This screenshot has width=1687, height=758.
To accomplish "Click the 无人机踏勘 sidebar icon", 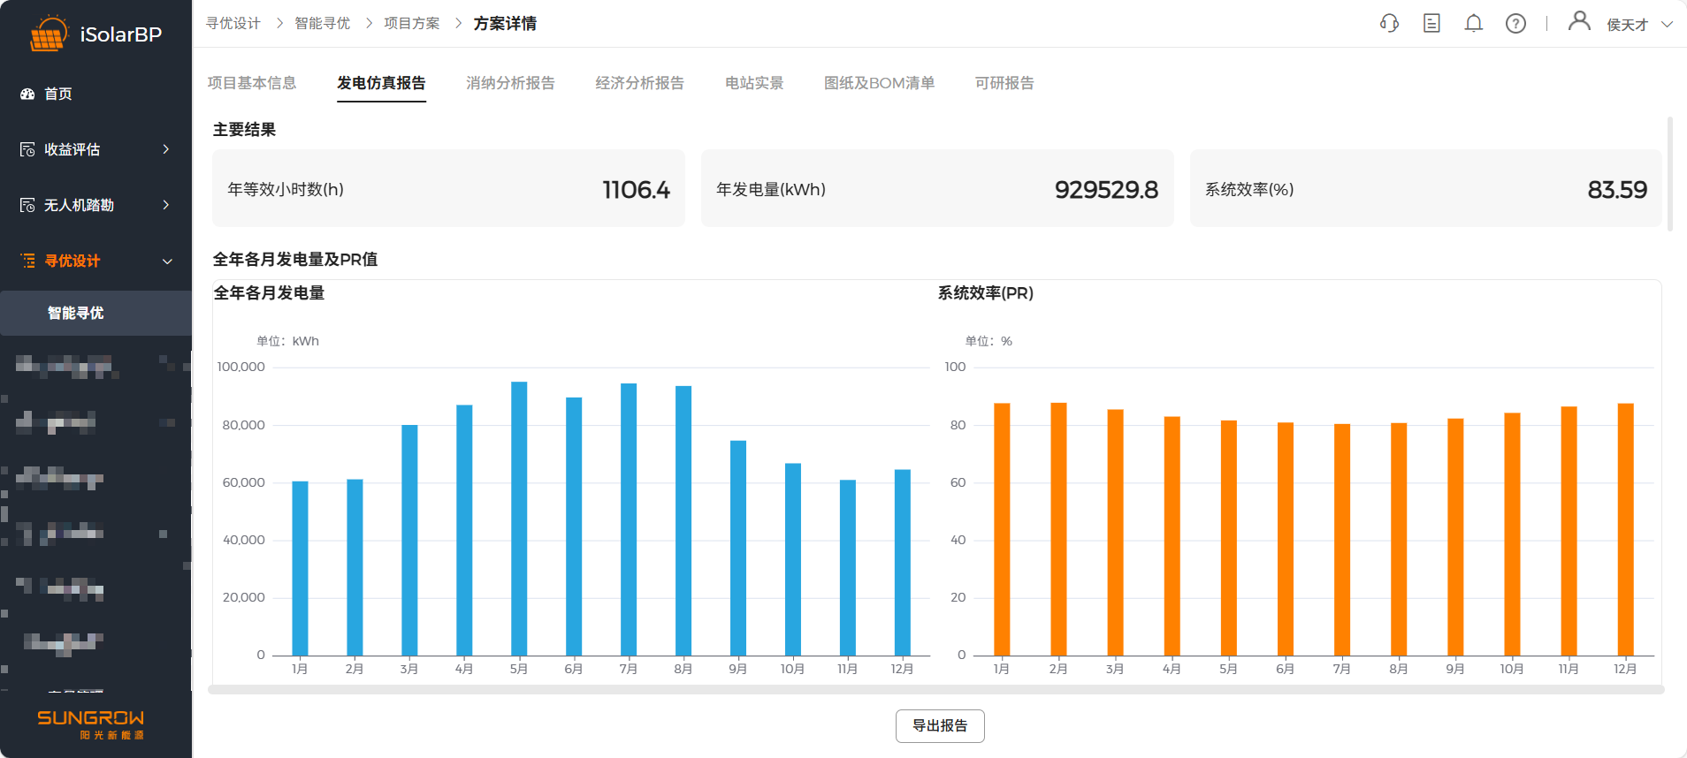I will [27, 205].
